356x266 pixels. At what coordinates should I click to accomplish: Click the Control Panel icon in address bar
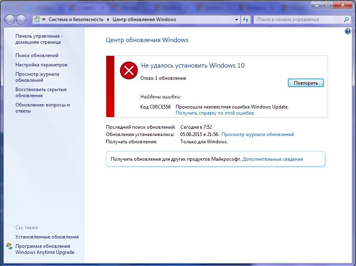(37, 19)
